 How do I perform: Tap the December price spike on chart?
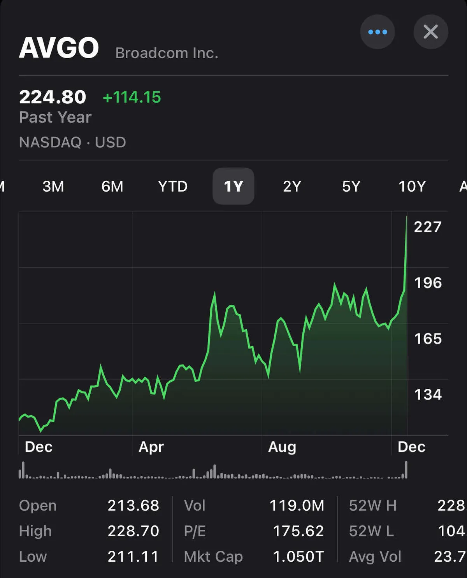pos(406,253)
